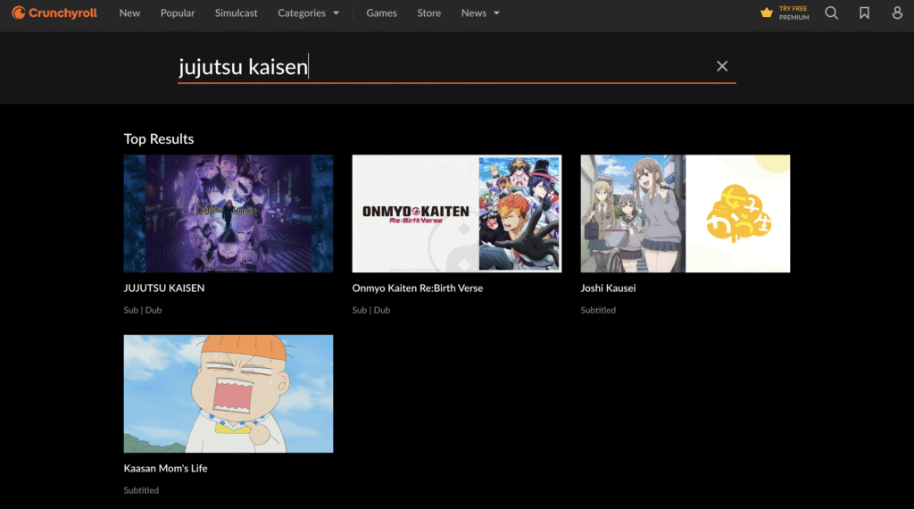Go to the Popular menu item
914x509 pixels.
pos(178,13)
